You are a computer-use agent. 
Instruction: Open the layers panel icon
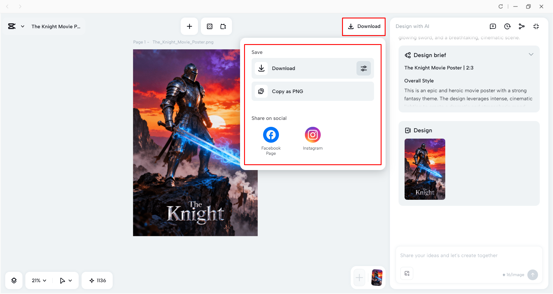click(x=14, y=280)
